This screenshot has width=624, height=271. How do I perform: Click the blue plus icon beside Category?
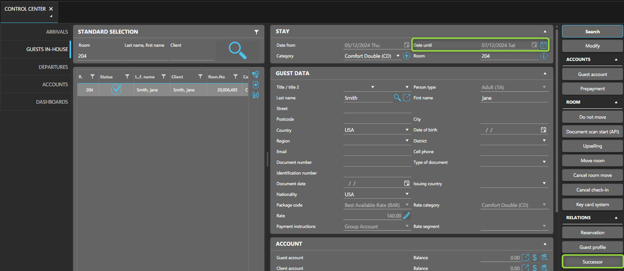pos(406,56)
